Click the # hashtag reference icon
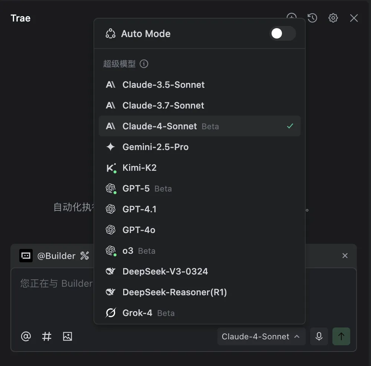The width and height of the screenshot is (371, 366). tap(46, 336)
